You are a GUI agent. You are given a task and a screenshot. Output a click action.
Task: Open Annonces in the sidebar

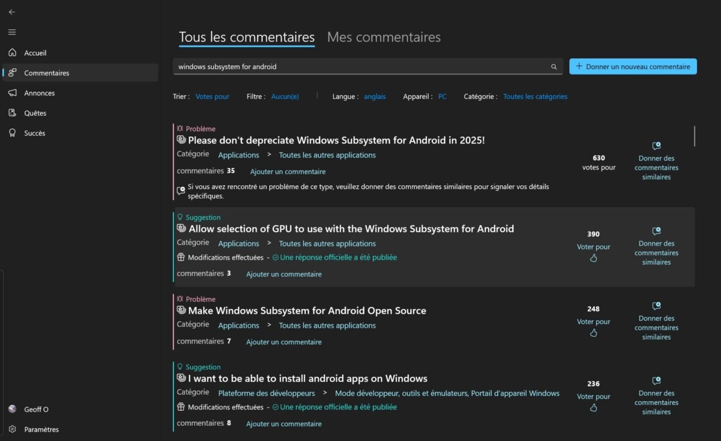click(80, 93)
